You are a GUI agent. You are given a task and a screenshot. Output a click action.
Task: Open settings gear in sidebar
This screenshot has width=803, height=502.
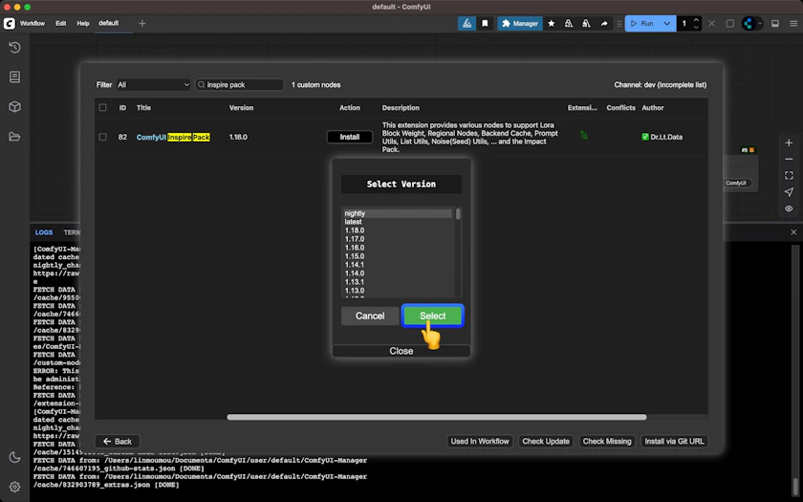14,487
